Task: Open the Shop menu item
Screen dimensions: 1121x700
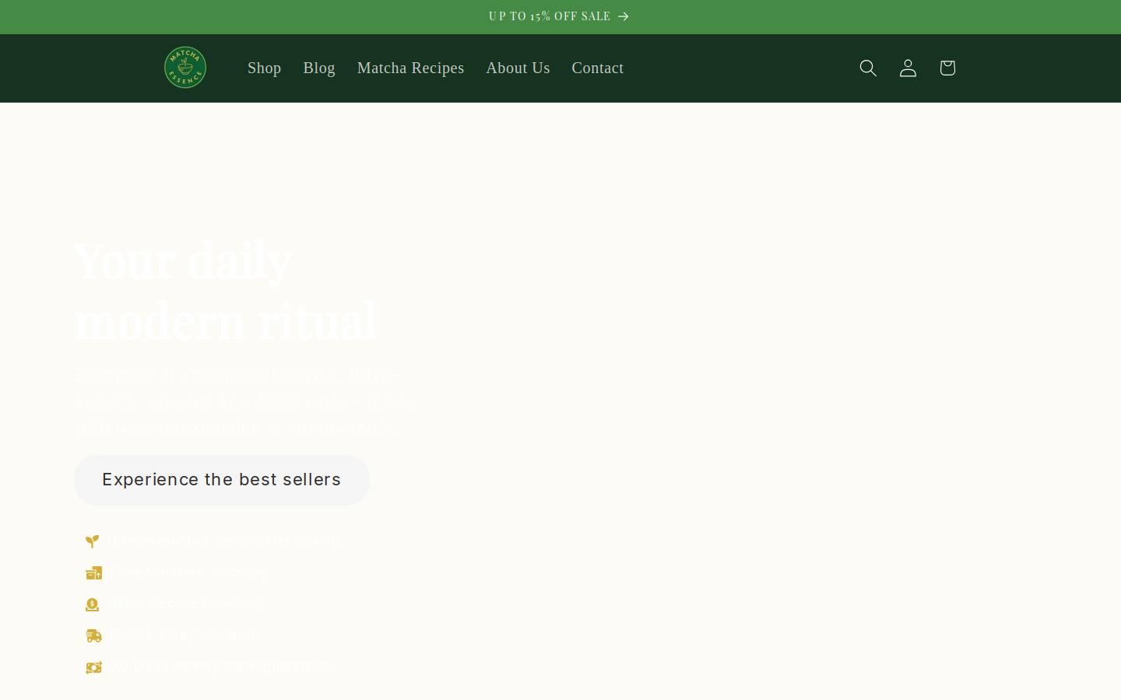Action: (265, 68)
